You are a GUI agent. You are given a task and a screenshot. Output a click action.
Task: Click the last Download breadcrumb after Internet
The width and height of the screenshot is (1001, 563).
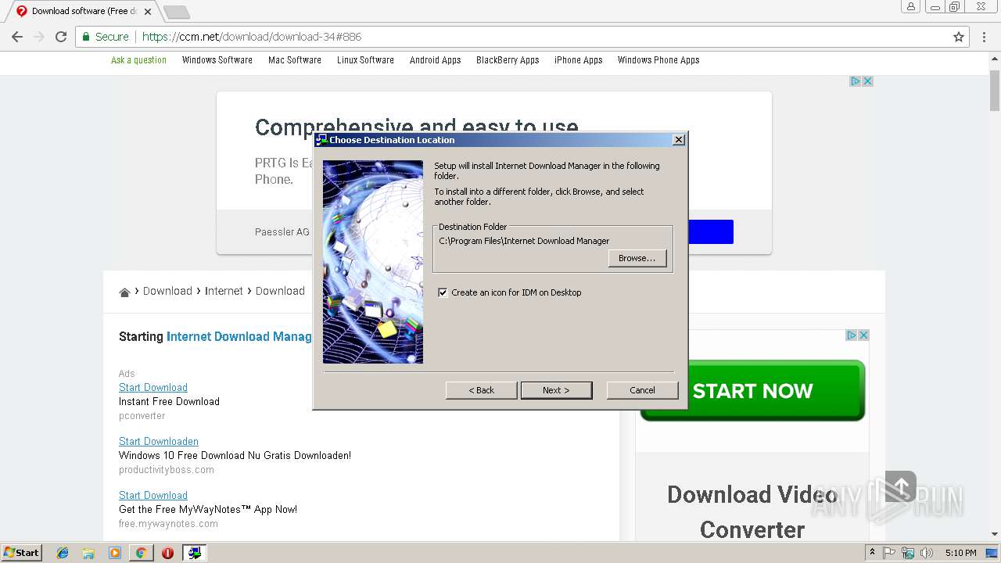[x=280, y=291]
